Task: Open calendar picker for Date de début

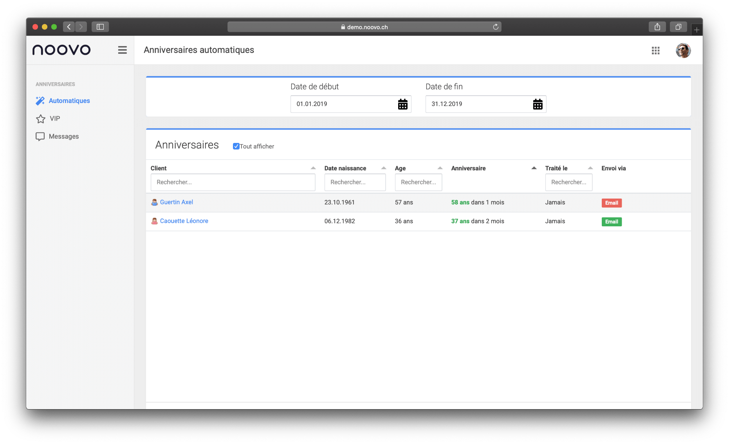Action: pos(402,104)
